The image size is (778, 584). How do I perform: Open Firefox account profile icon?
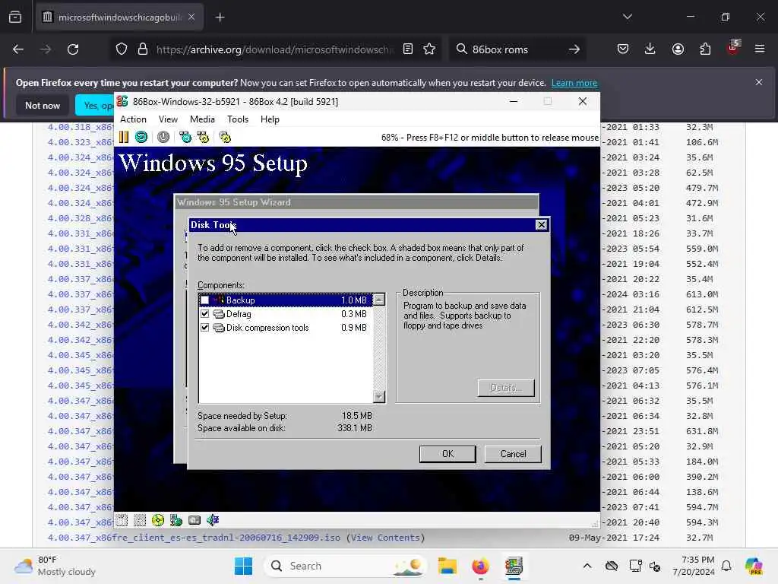678,49
